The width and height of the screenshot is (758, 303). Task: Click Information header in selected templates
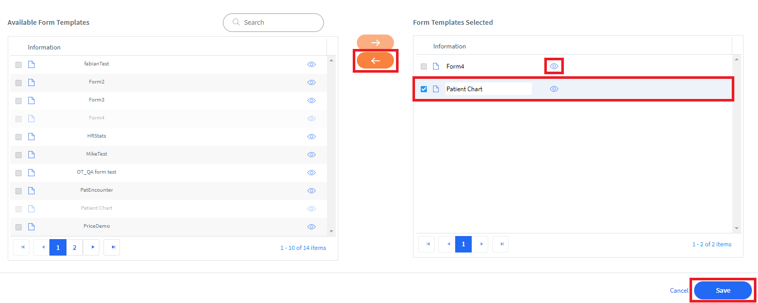click(450, 46)
